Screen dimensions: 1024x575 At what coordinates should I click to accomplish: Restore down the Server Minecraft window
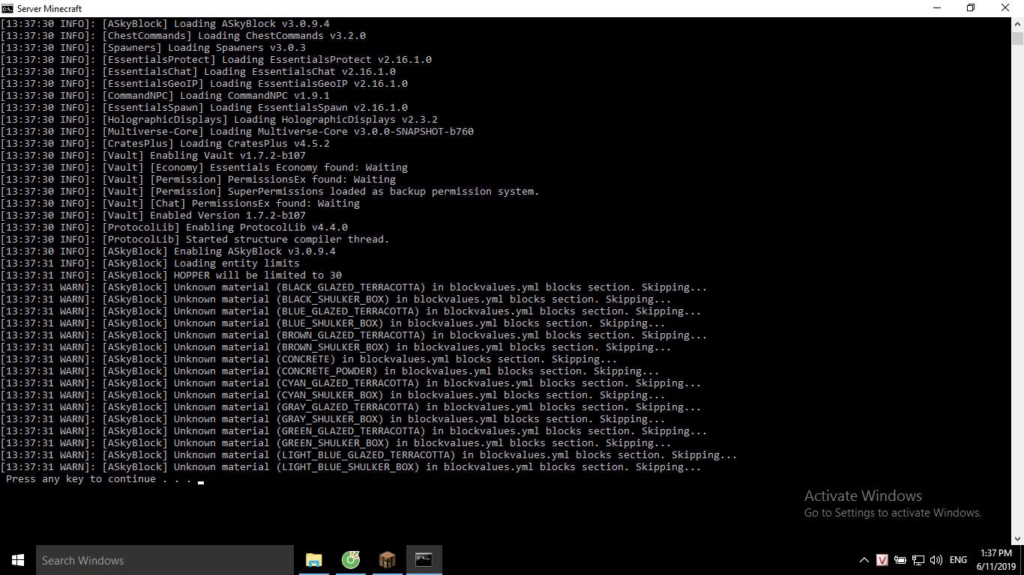[971, 8]
